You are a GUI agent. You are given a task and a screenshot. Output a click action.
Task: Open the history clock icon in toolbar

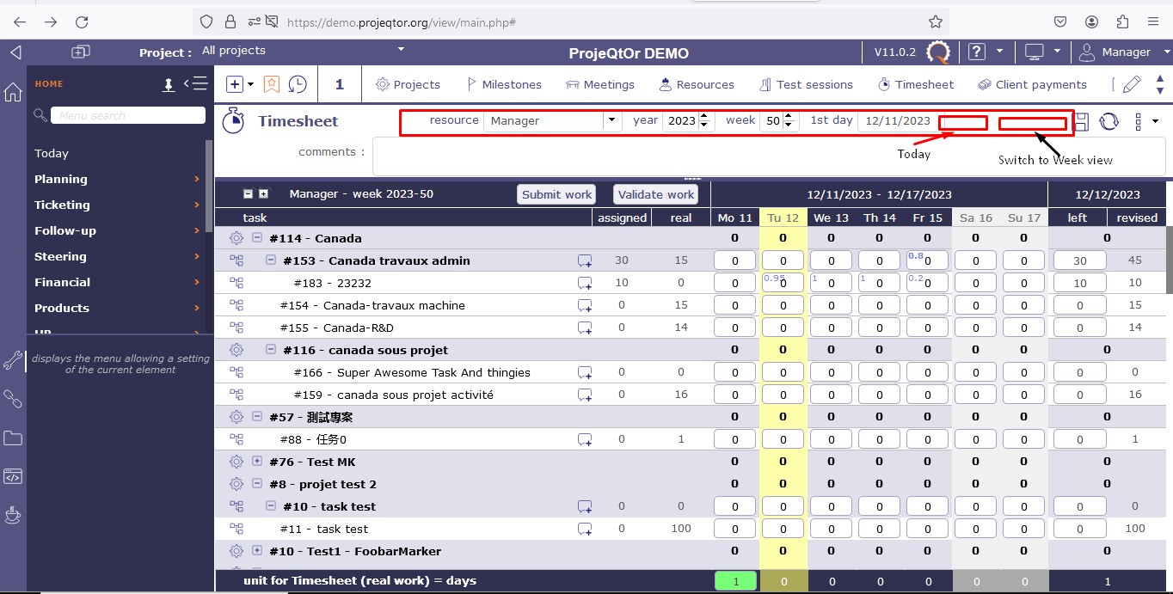click(298, 84)
